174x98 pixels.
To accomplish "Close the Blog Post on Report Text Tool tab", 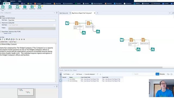I will pyautogui.click(x=95, y=13).
